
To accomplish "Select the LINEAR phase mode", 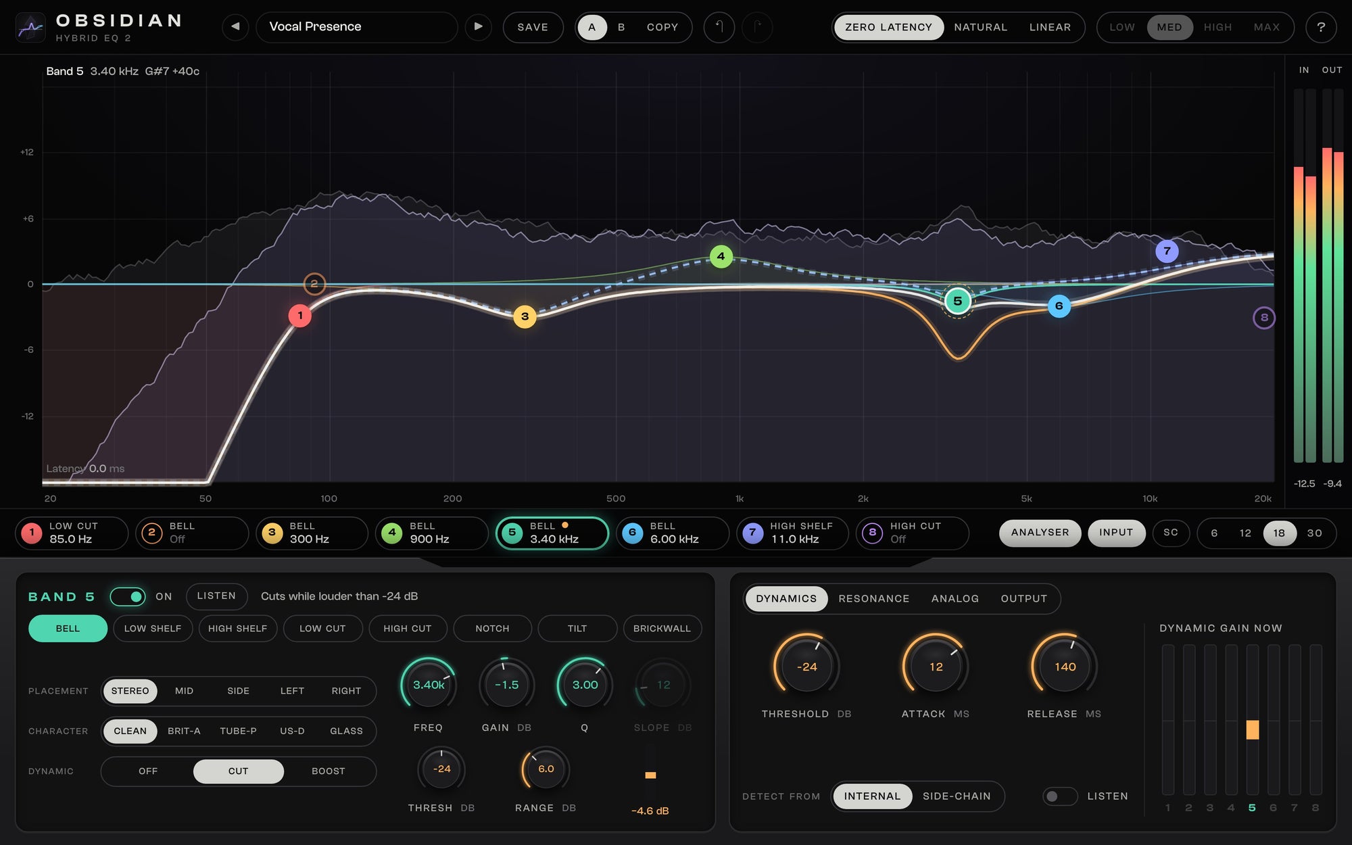I will click(x=1050, y=27).
